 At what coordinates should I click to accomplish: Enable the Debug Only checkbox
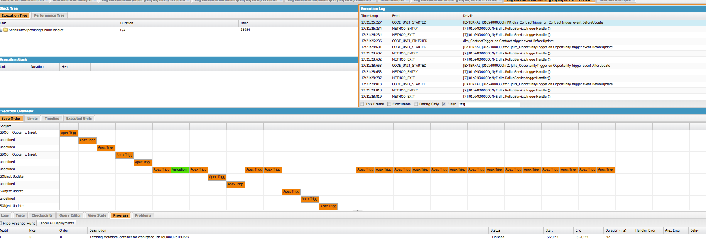point(416,104)
